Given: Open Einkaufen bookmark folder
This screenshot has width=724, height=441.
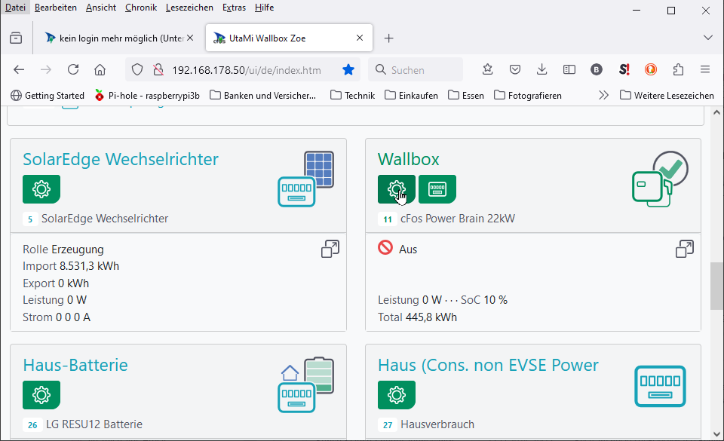Looking at the screenshot, I should coord(412,96).
